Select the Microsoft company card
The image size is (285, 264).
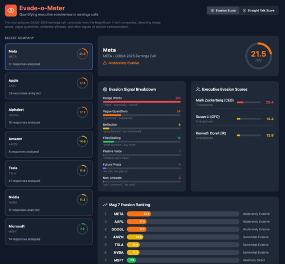[x=49, y=231]
